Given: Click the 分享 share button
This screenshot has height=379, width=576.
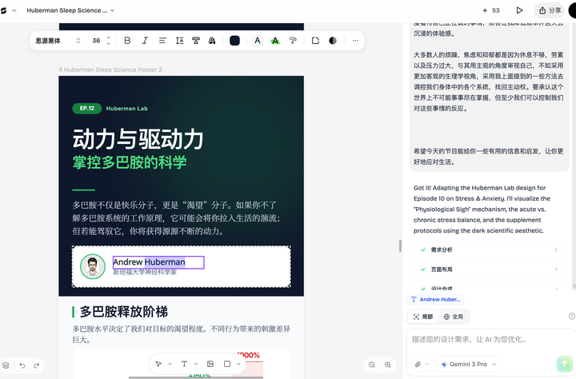Looking at the screenshot, I should (x=550, y=10).
